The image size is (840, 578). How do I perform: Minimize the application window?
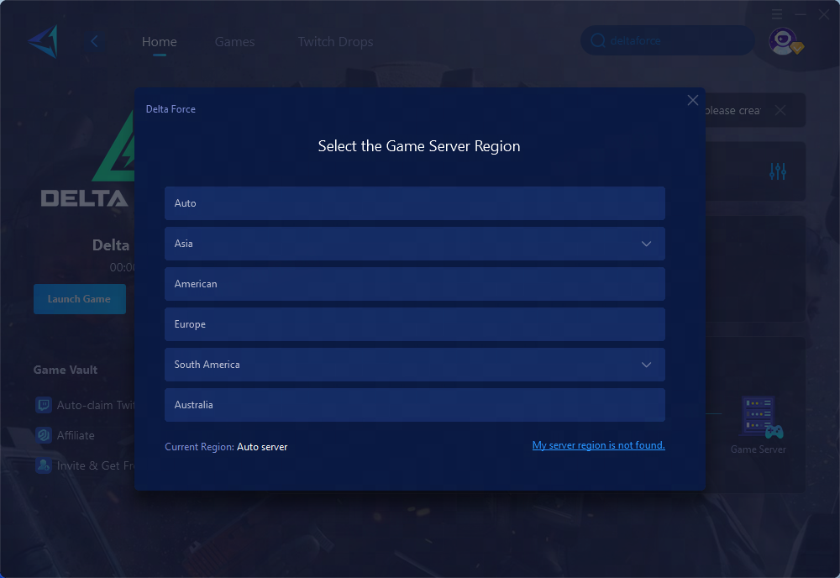pyautogui.click(x=801, y=14)
